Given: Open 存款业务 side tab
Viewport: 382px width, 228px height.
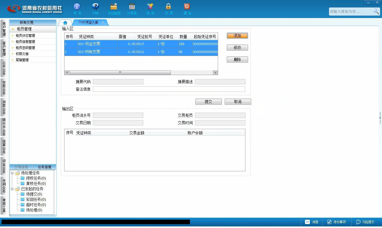Looking at the screenshot, I should (4, 88).
